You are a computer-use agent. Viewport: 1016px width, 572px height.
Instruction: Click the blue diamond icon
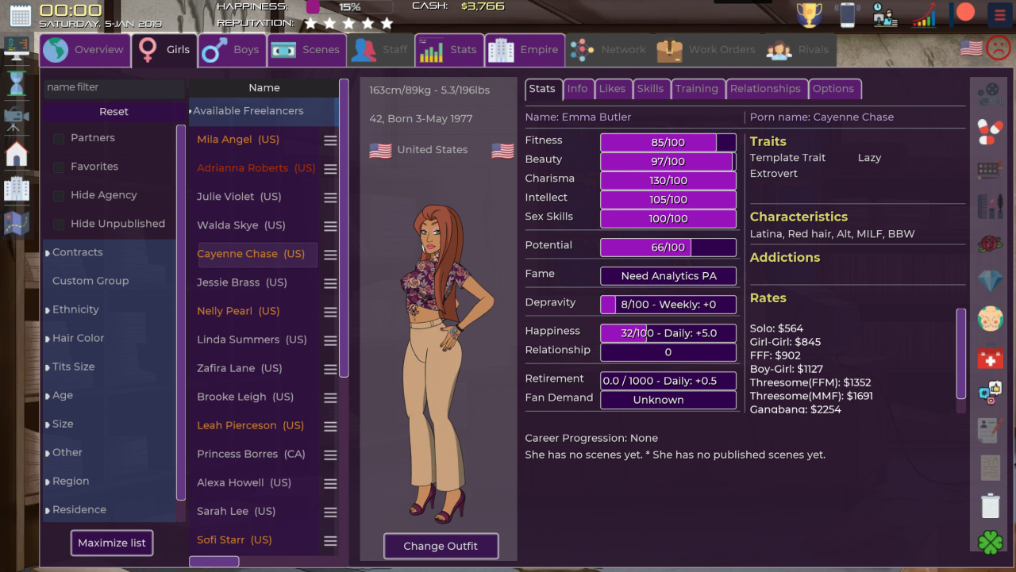coord(990,281)
